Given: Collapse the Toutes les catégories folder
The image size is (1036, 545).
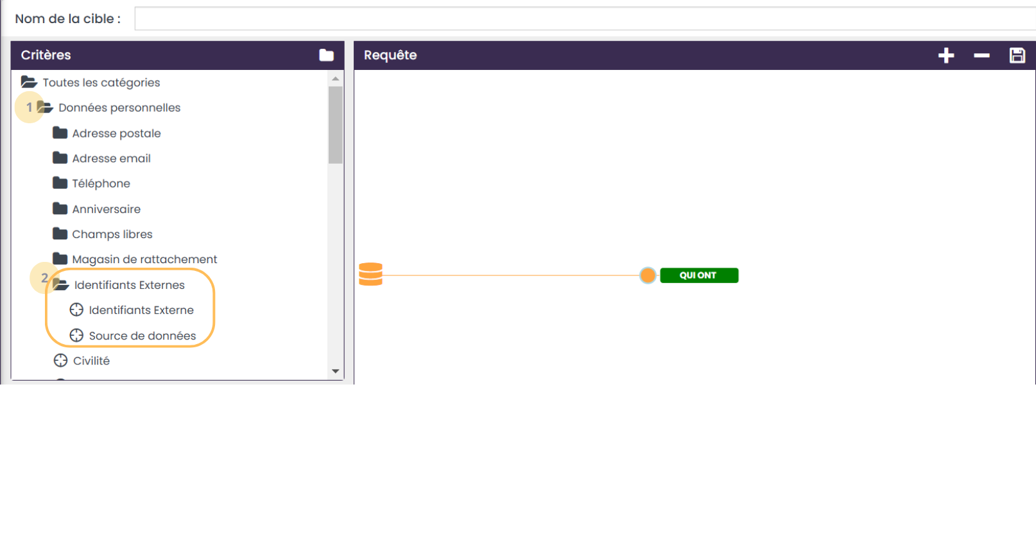Looking at the screenshot, I should 29,82.
